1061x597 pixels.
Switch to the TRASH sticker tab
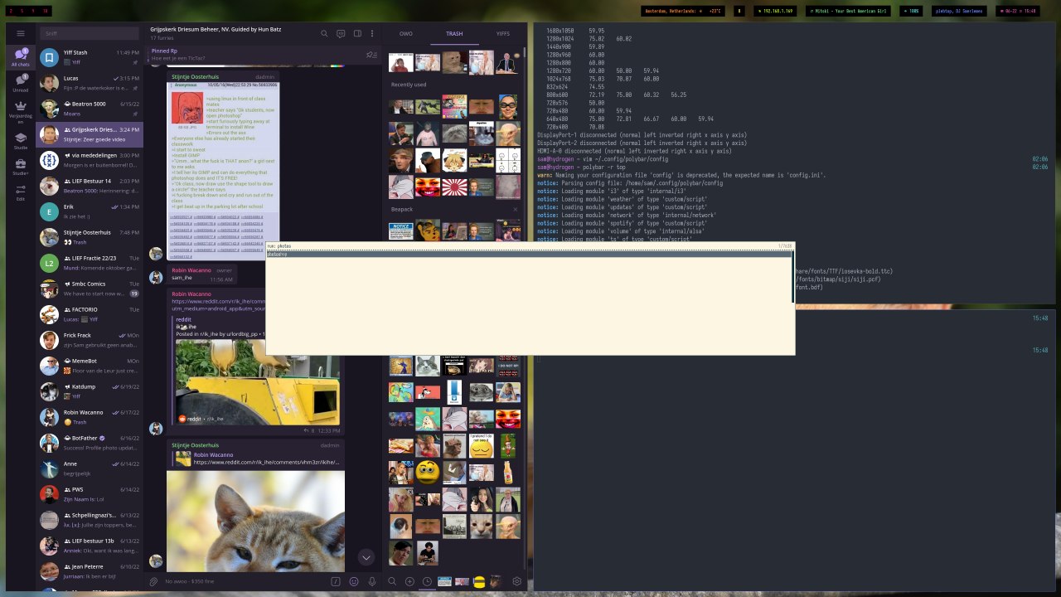454,34
